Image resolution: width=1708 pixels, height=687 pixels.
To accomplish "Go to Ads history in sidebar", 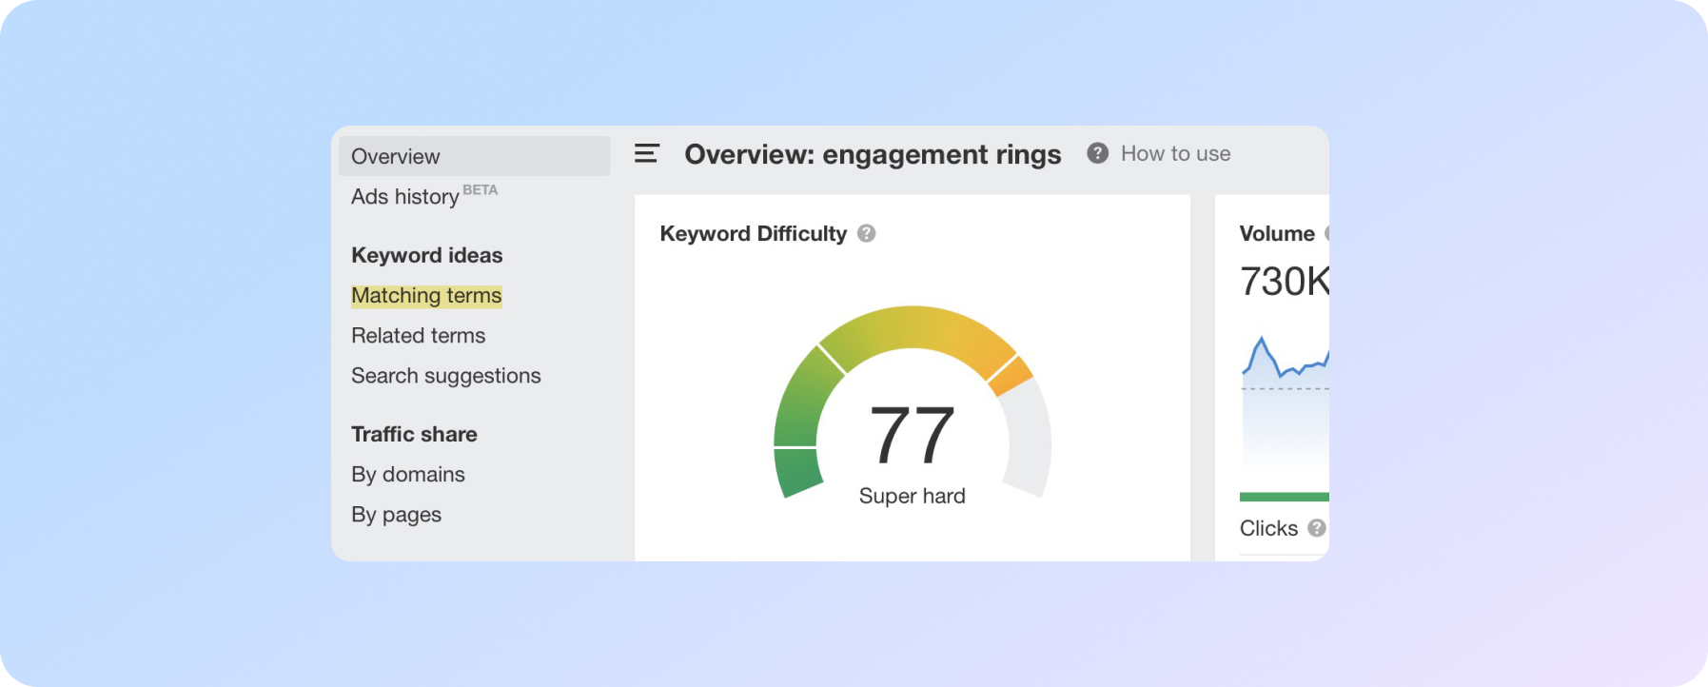I will click(405, 197).
